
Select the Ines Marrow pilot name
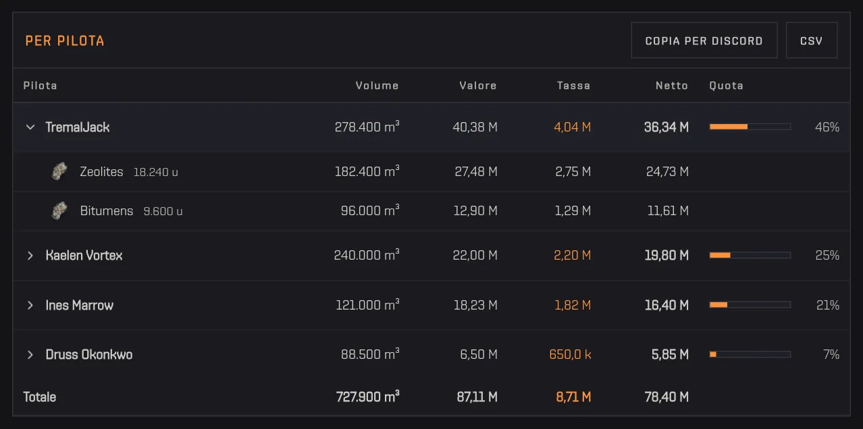point(80,305)
